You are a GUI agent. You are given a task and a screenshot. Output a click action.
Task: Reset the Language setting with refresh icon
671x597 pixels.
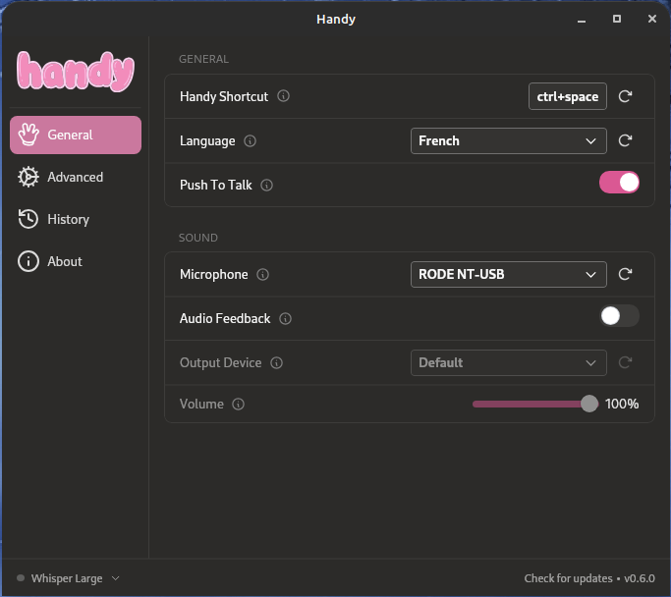625,140
